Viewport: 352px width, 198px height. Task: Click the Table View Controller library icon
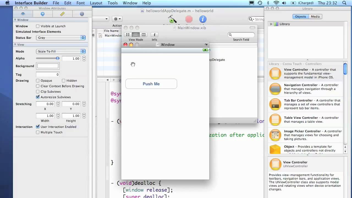(275, 120)
